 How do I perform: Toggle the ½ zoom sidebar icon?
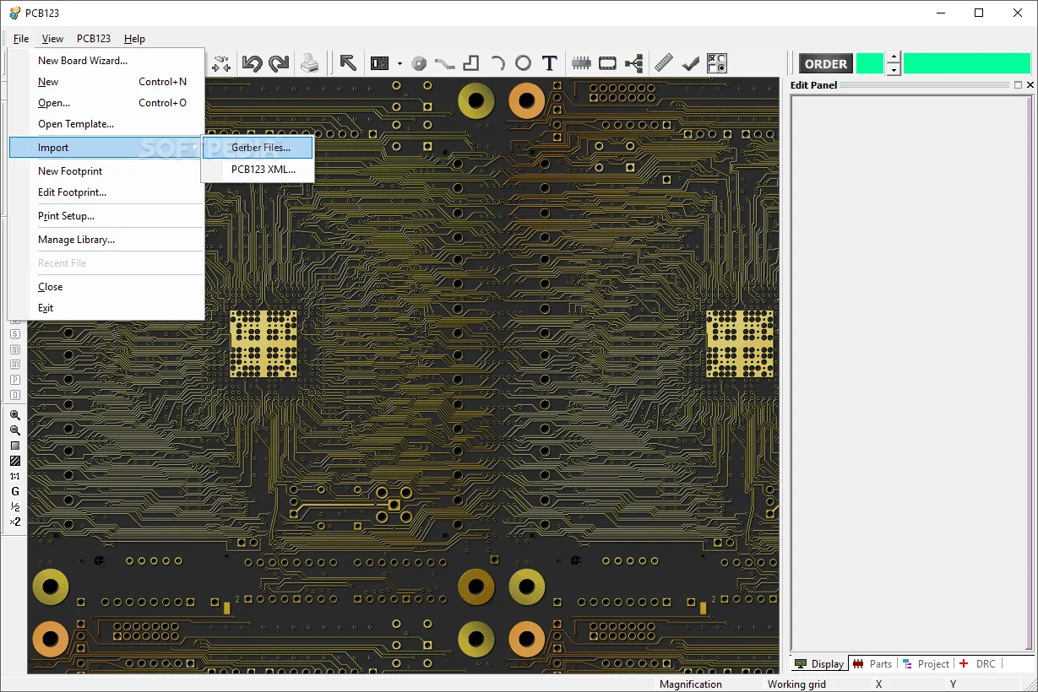point(14,506)
